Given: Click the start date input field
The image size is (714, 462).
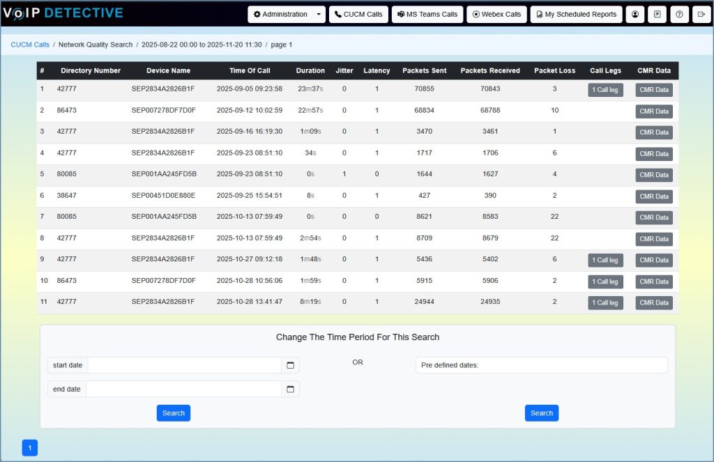Looking at the screenshot, I should [x=185, y=364].
